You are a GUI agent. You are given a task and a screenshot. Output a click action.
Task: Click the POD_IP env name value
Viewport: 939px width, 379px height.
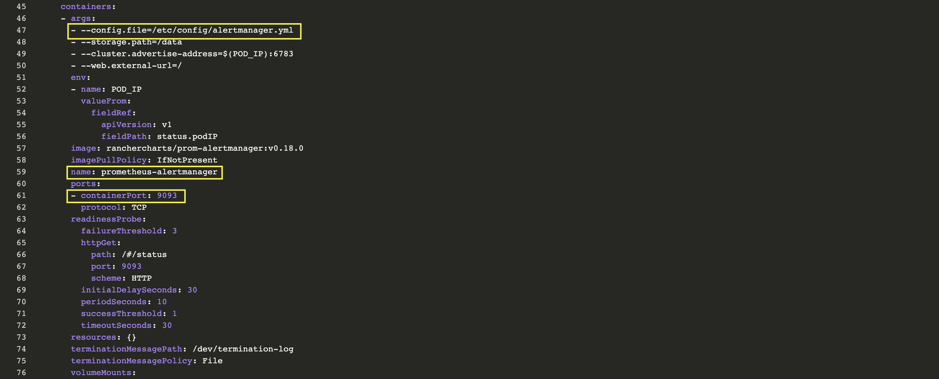pyautogui.click(x=126, y=89)
